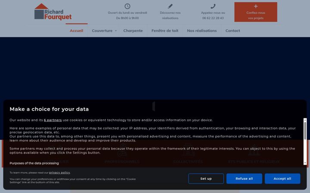This screenshot has height=193, width=310.
Task: Click the phone handset icon
Action: [213, 6]
